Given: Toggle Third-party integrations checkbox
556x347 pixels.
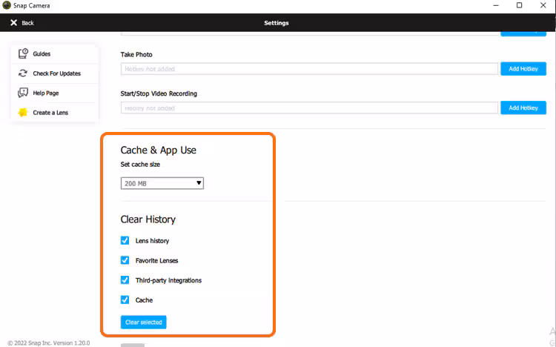Looking at the screenshot, I should pyautogui.click(x=125, y=280).
